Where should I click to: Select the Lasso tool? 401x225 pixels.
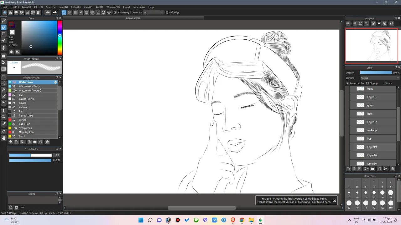coord(4,83)
